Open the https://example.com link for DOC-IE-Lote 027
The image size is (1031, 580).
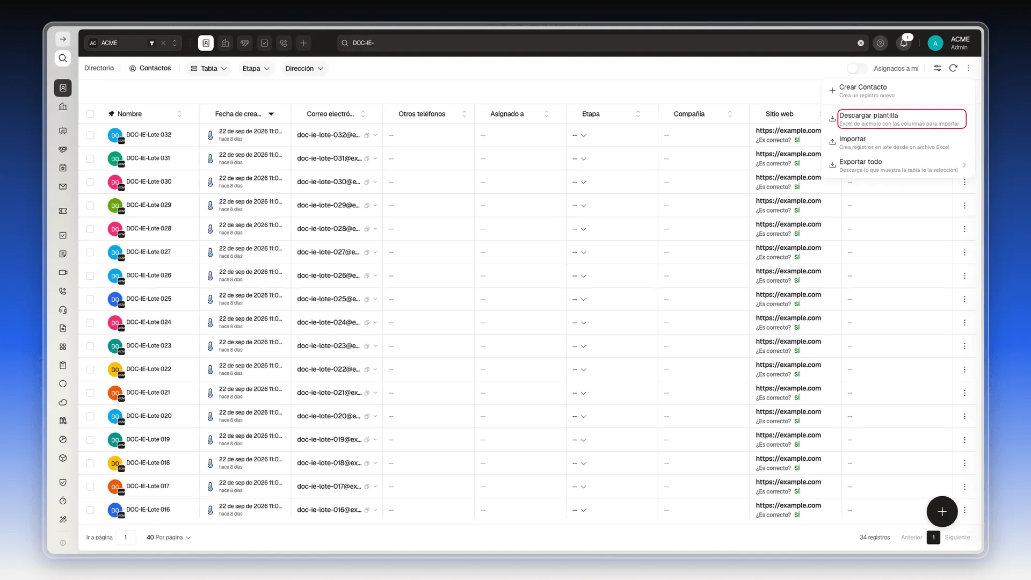point(788,248)
